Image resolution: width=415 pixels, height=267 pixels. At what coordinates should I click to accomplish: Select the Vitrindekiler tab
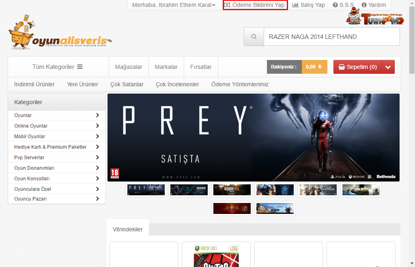point(128,229)
